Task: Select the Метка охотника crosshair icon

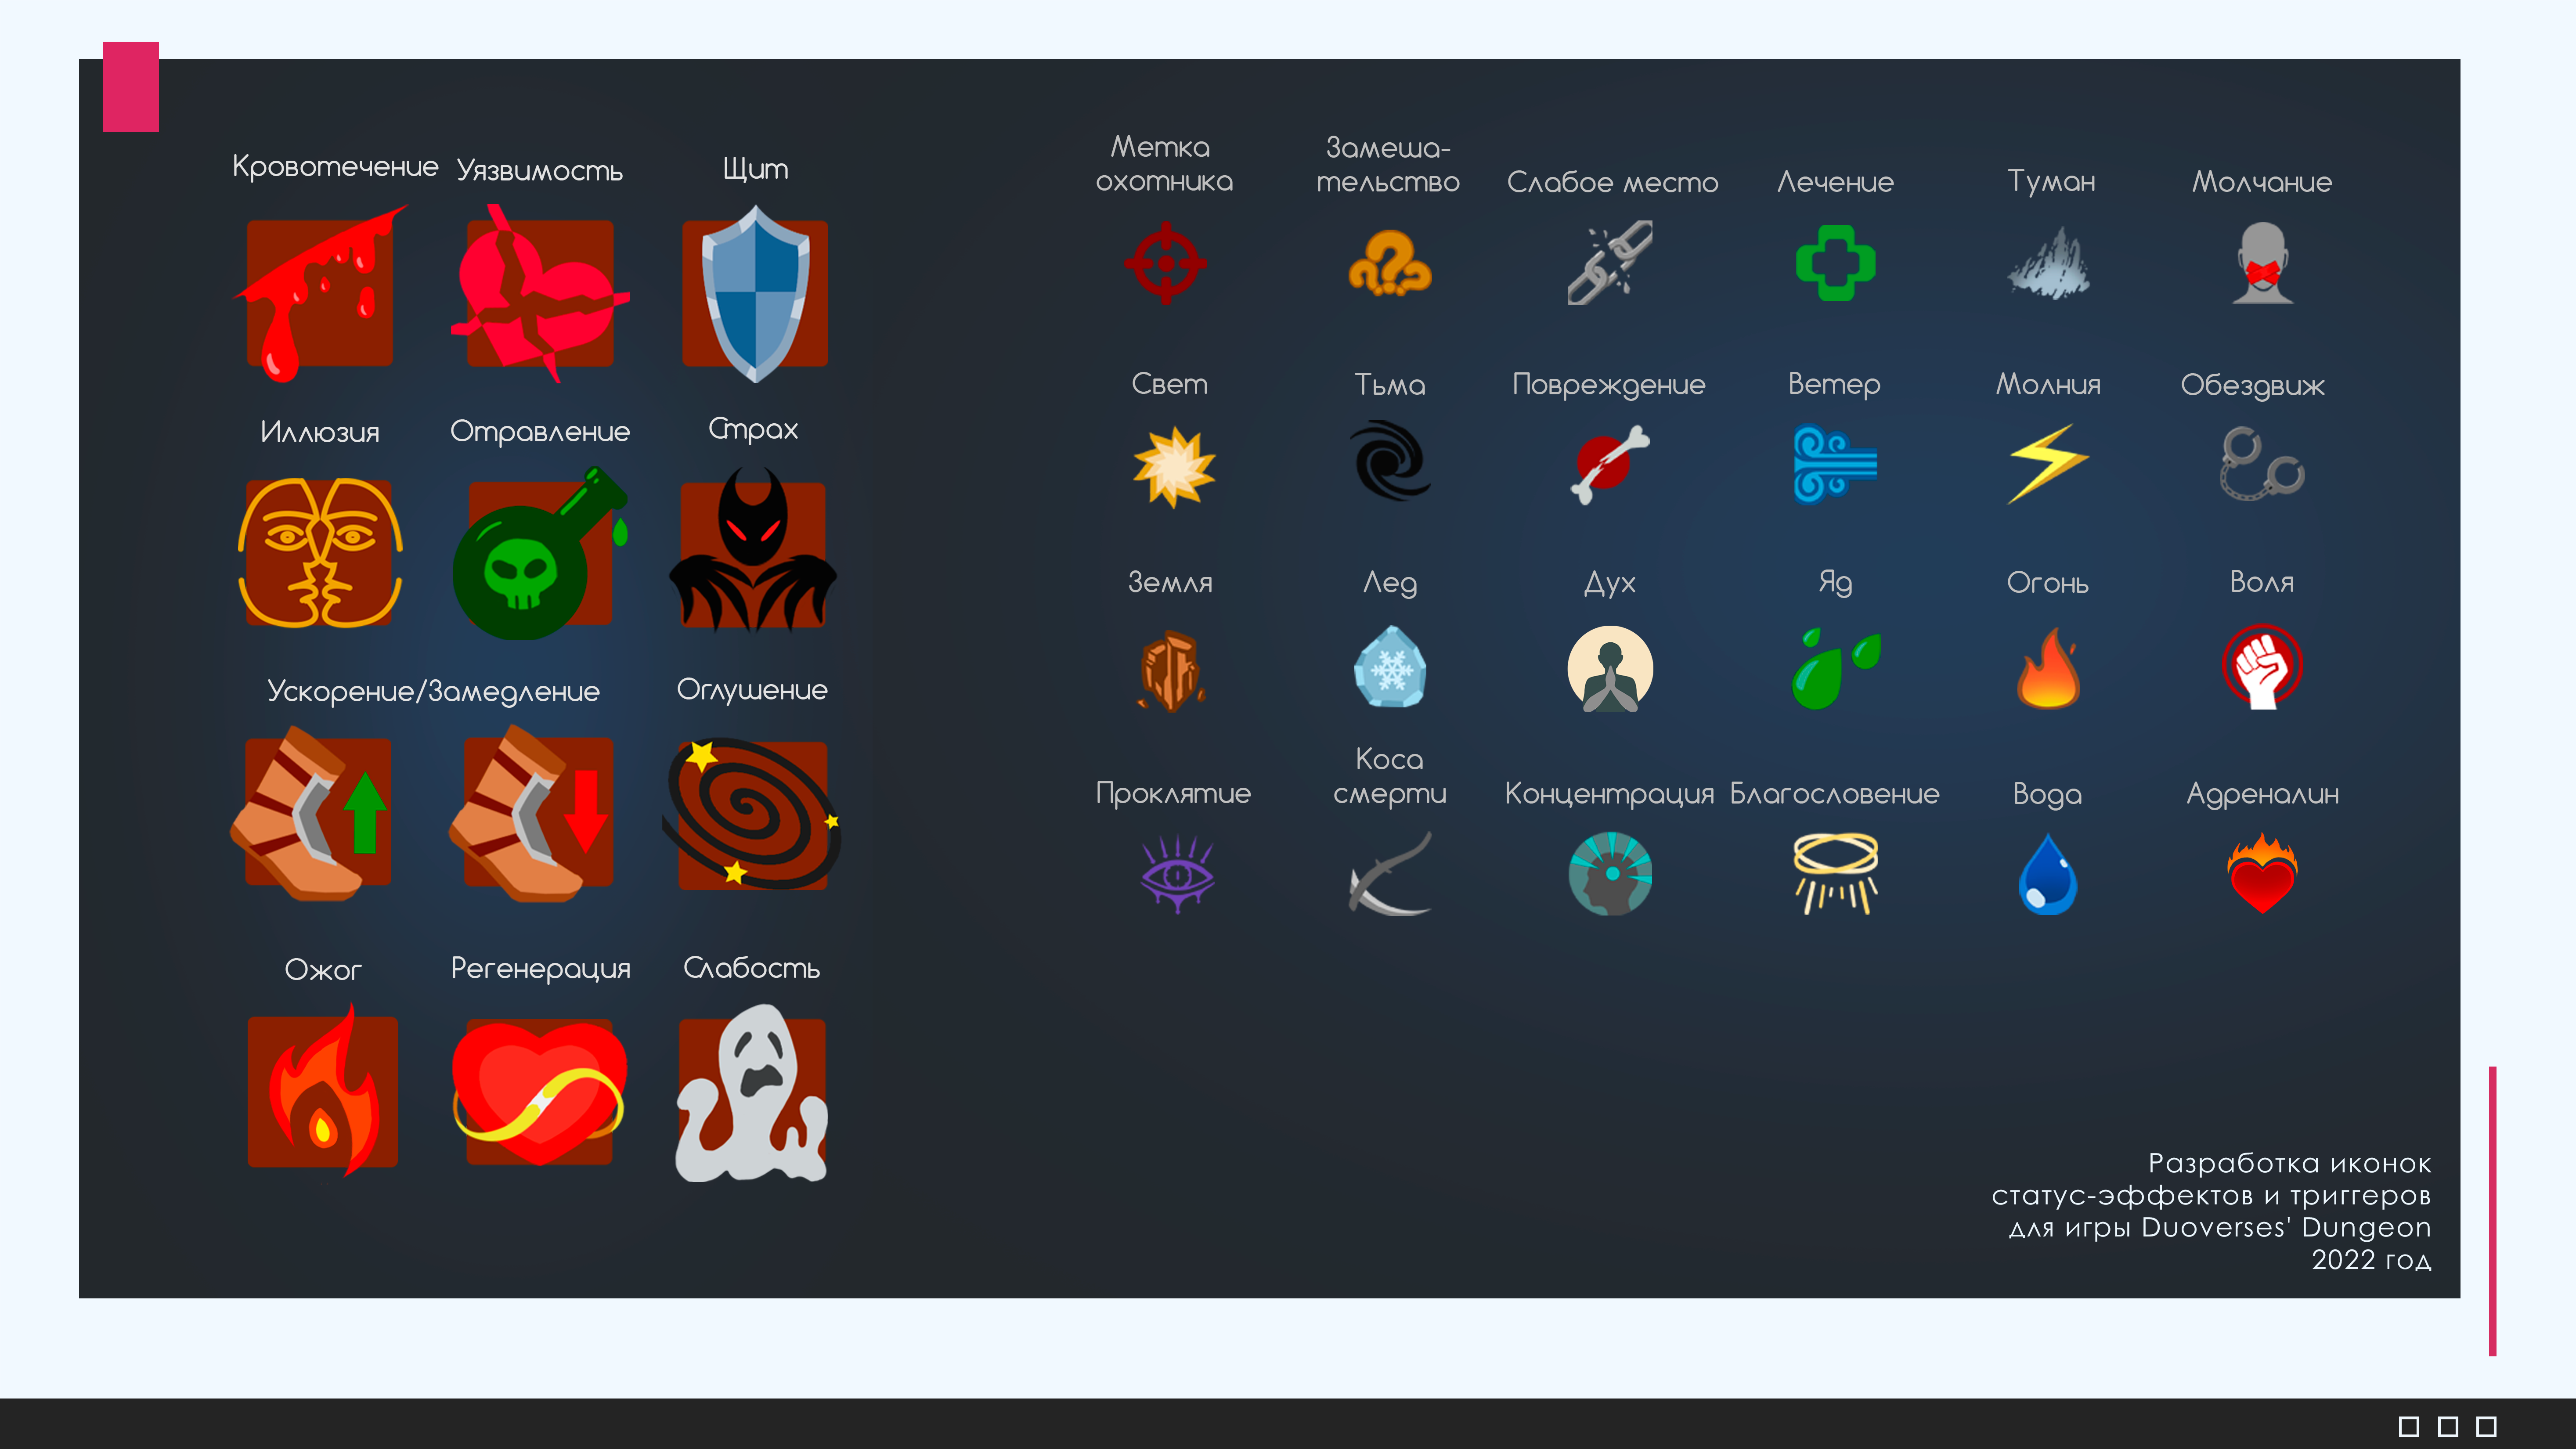Action: click(x=1166, y=264)
